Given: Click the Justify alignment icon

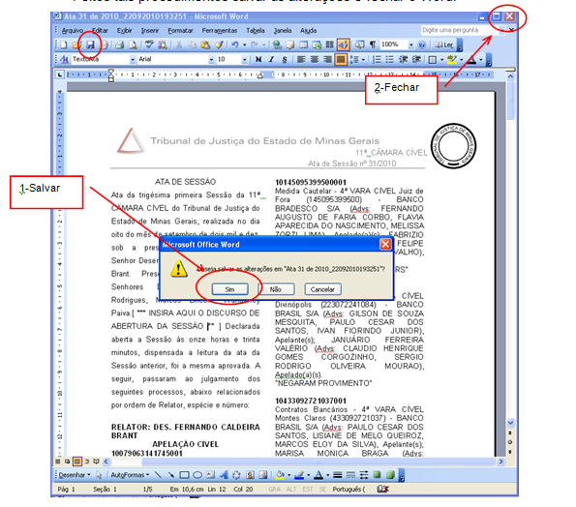Looking at the screenshot, I should [340, 59].
